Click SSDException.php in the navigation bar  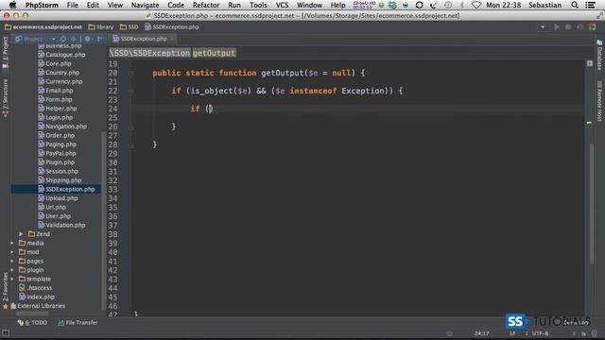click(x=172, y=27)
